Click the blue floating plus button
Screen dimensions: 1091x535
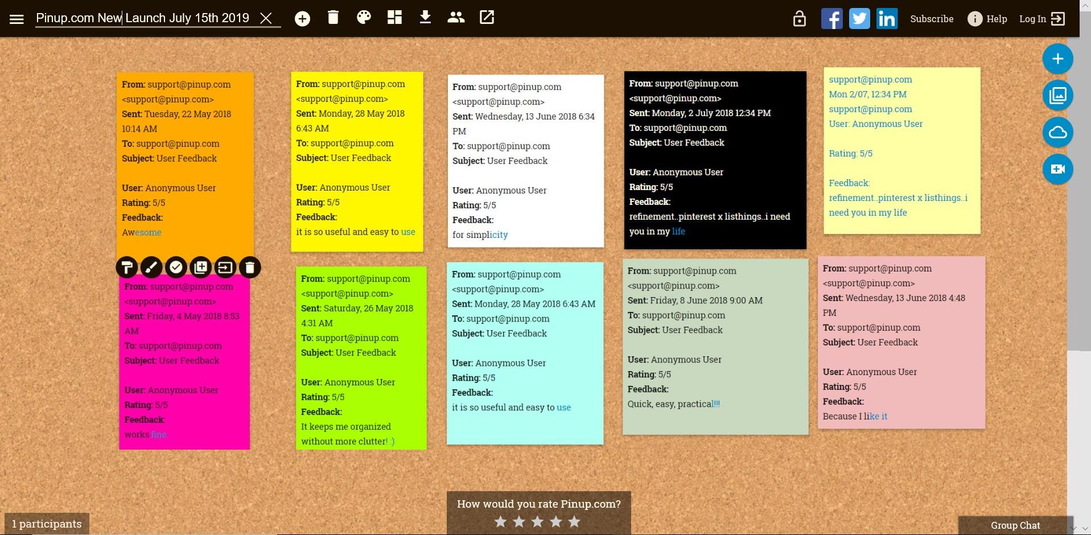tap(1057, 59)
